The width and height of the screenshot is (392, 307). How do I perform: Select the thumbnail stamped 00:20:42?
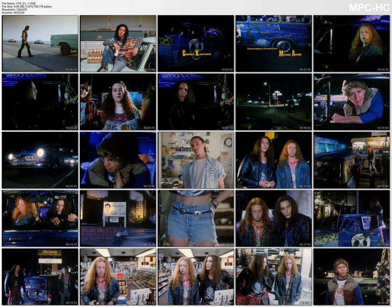[196, 277]
